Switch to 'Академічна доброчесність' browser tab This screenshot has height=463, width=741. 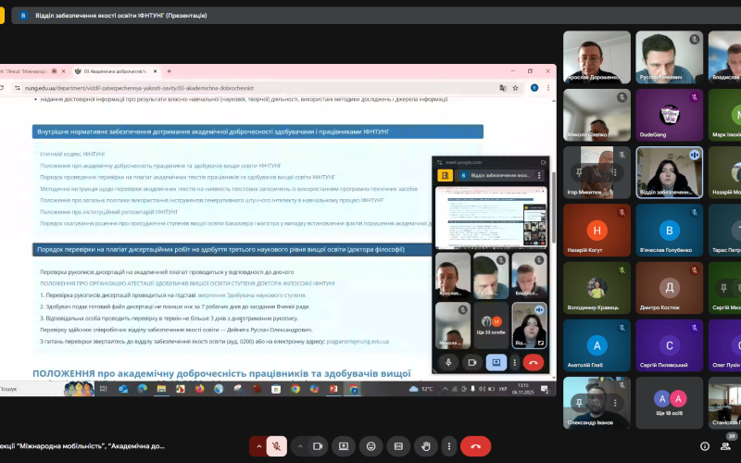point(111,71)
